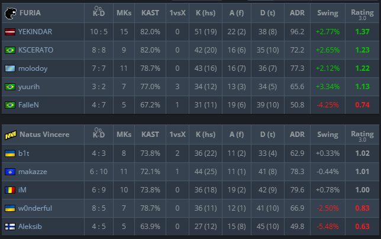Open w0nderful's player profile
The width and height of the screenshot is (381, 239).
tap(37, 208)
